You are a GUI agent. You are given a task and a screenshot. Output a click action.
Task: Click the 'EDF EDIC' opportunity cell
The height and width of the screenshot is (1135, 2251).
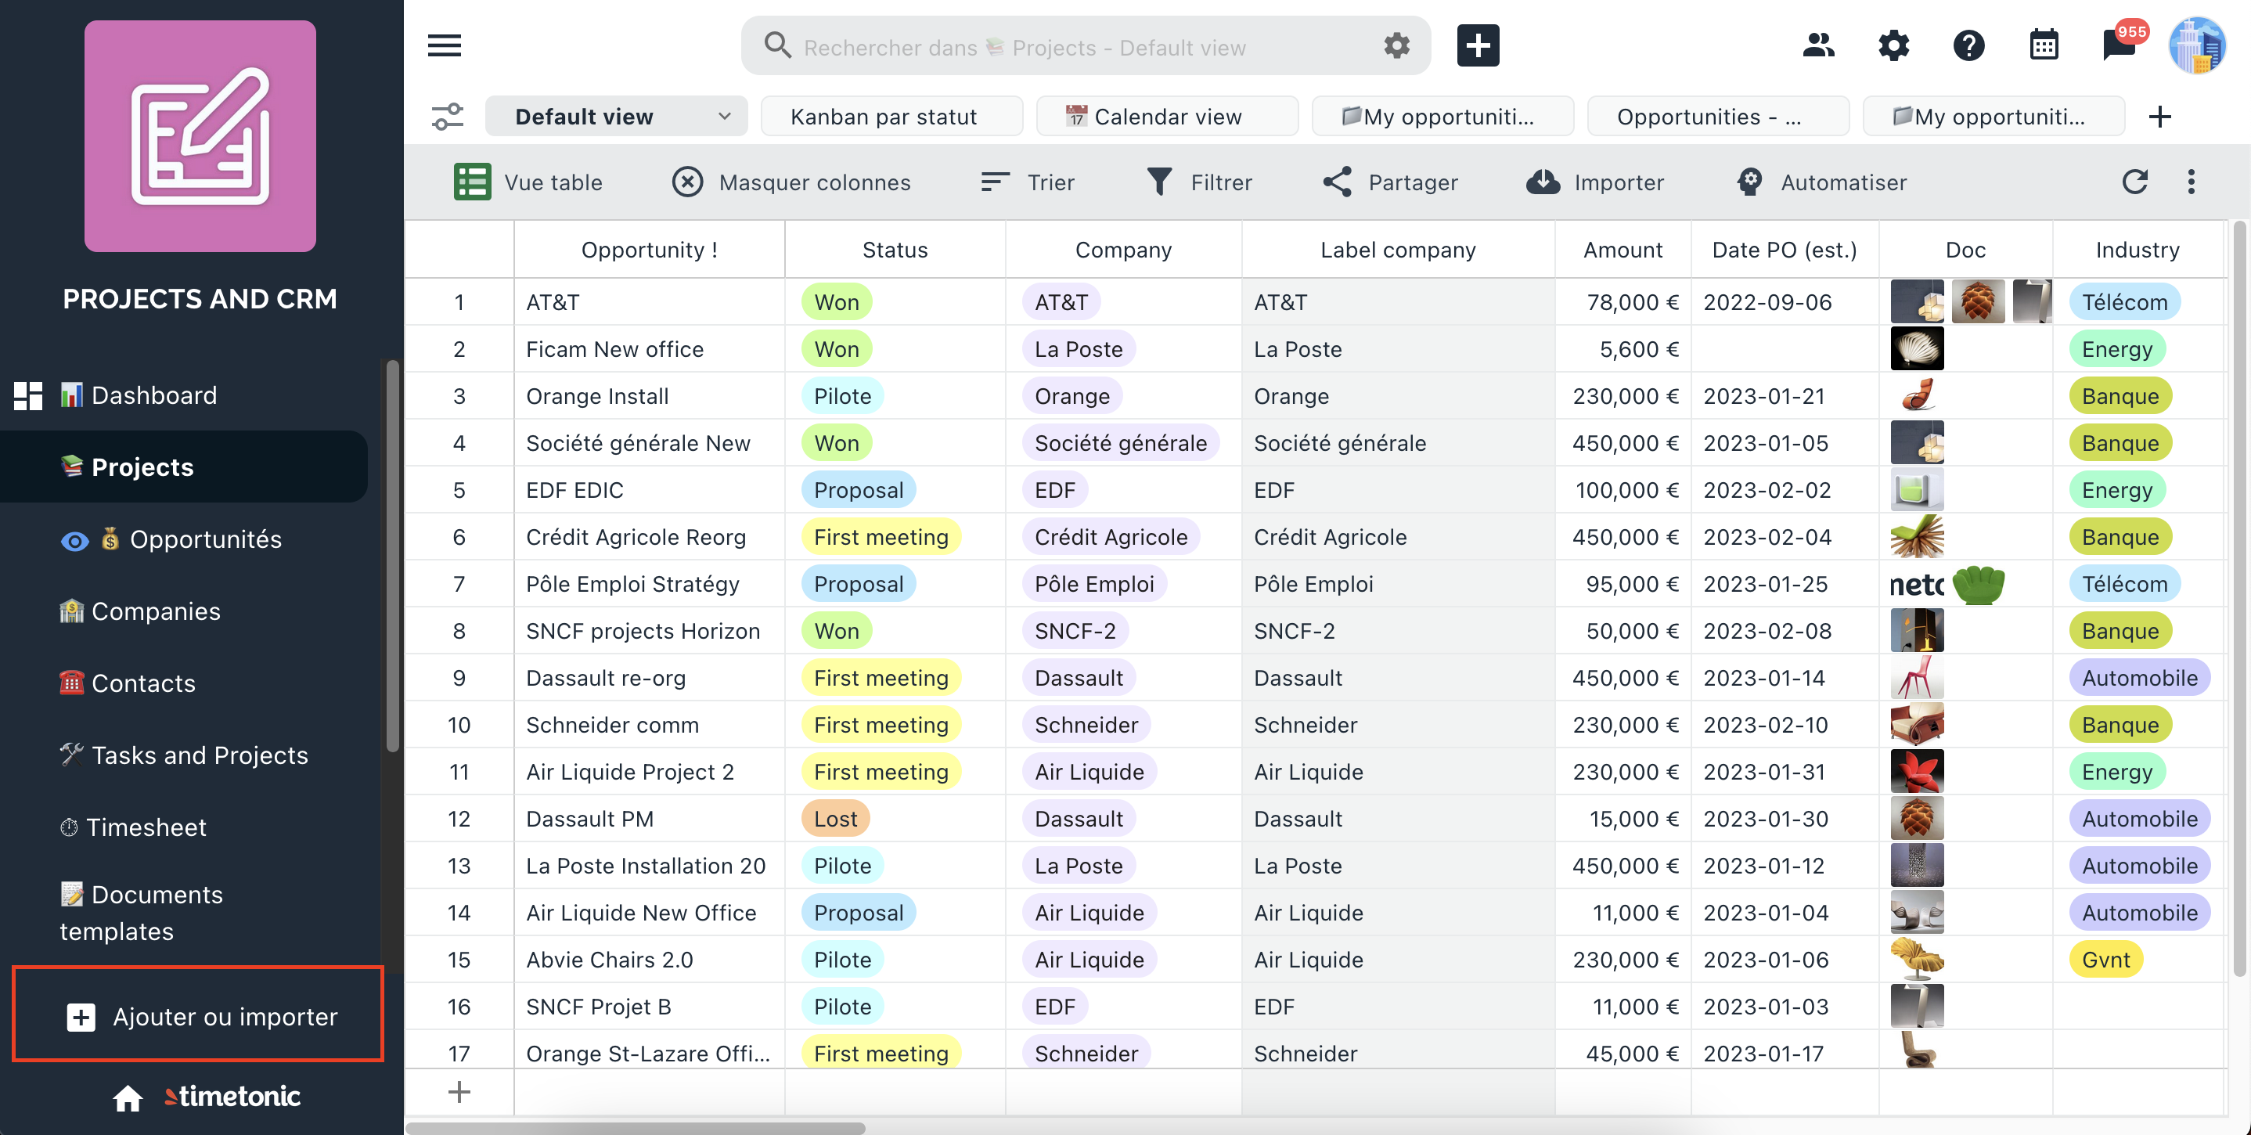[x=650, y=490]
